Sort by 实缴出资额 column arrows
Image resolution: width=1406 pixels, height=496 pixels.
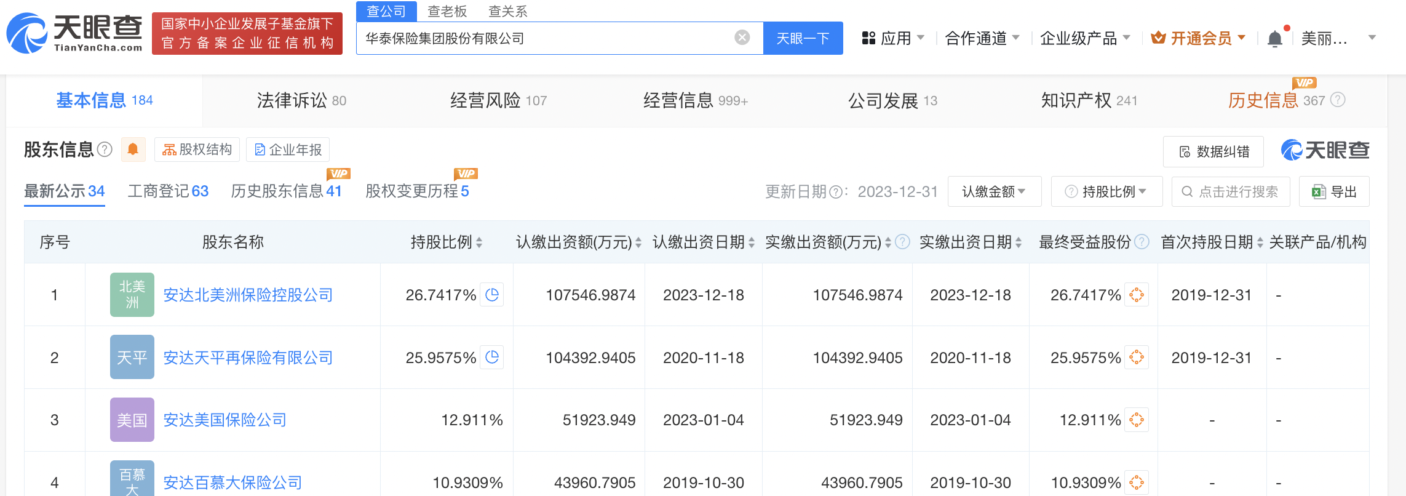pyautogui.click(x=888, y=242)
